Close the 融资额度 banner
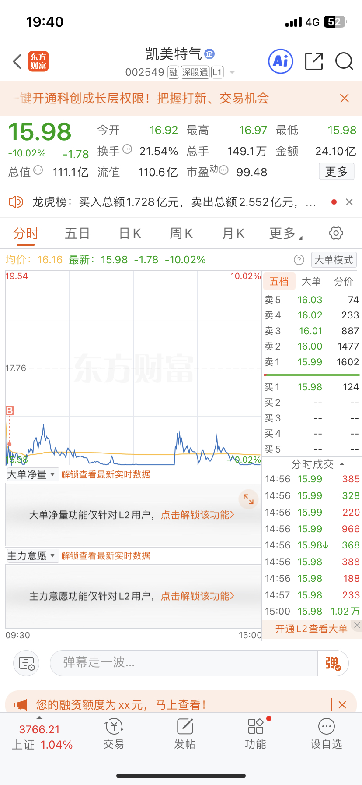 tap(342, 704)
